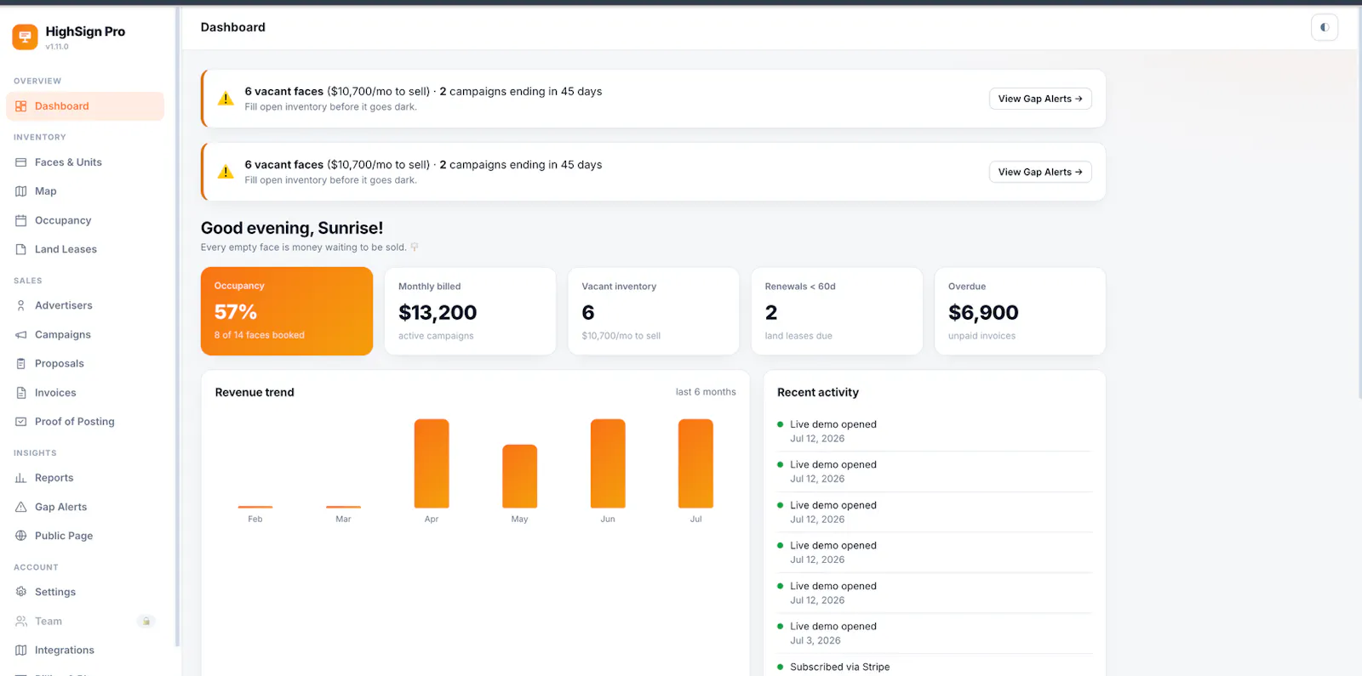Screen dimensions: 1362x676
Task: Click version v1.11.0 text
Action: point(57,47)
